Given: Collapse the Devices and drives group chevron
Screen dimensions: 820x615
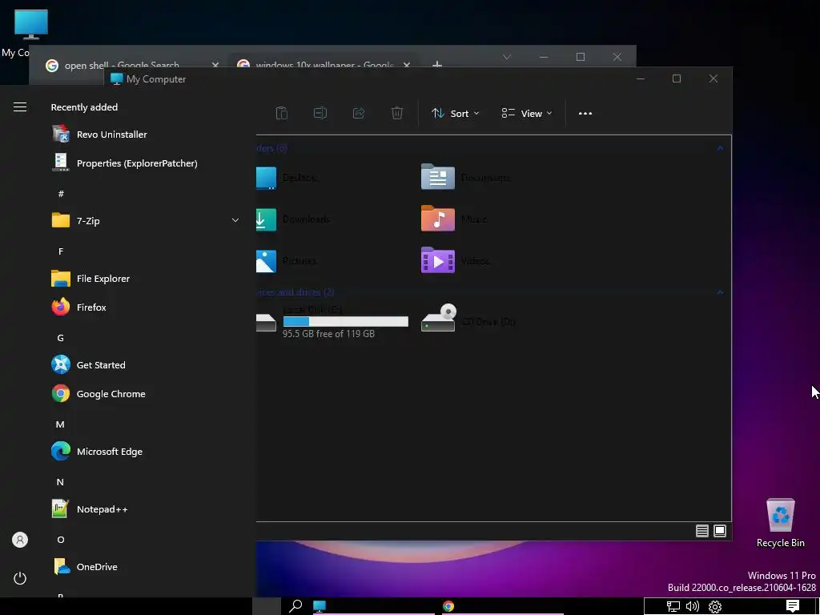Looking at the screenshot, I should [x=720, y=291].
